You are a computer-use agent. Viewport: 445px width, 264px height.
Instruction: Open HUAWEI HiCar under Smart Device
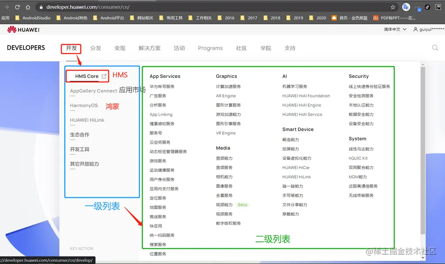(296, 168)
